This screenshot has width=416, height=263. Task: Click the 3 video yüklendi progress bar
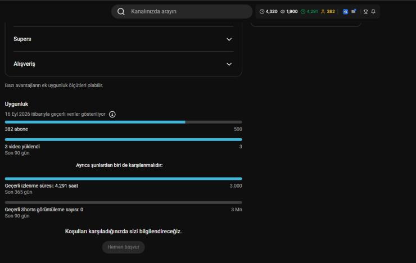(123, 139)
